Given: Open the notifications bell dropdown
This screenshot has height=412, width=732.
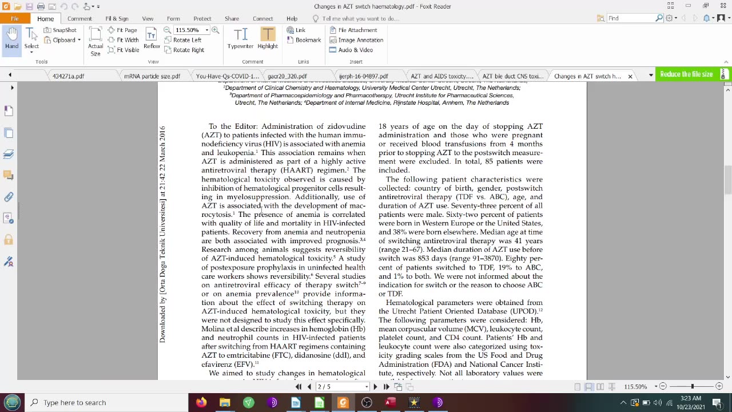Looking at the screenshot, I should 709,18.
